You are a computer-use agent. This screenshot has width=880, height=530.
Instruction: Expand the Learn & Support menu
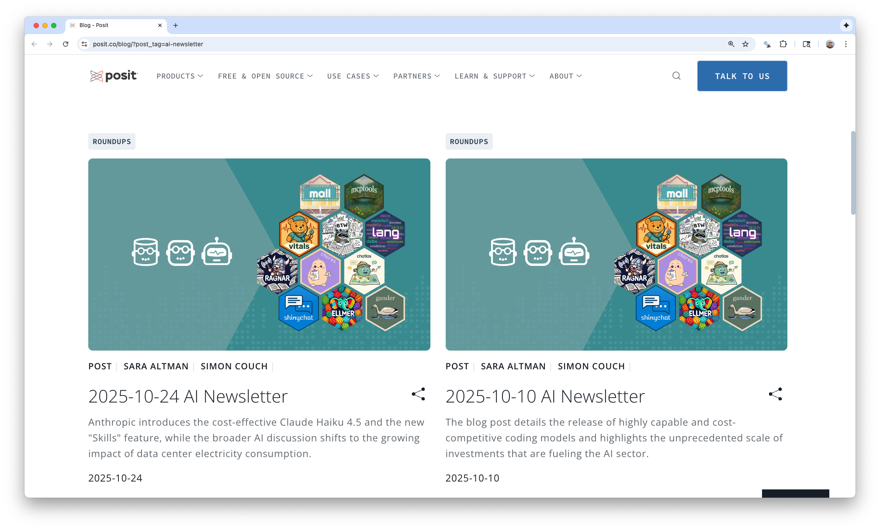pos(495,76)
